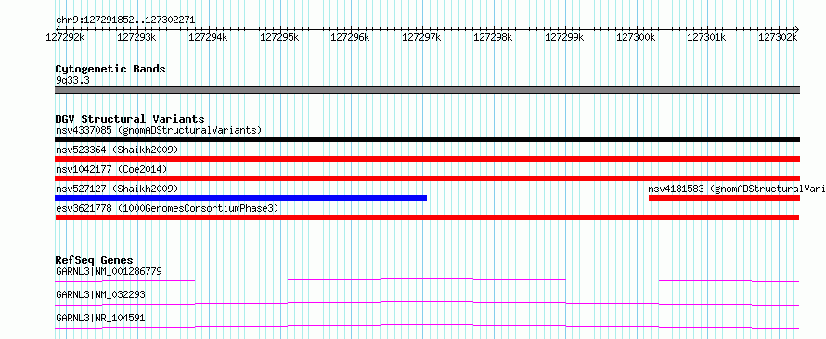The width and height of the screenshot is (826, 339).
Task: Click the GARNL3|NM_032293 gene label
Action: (x=100, y=295)
